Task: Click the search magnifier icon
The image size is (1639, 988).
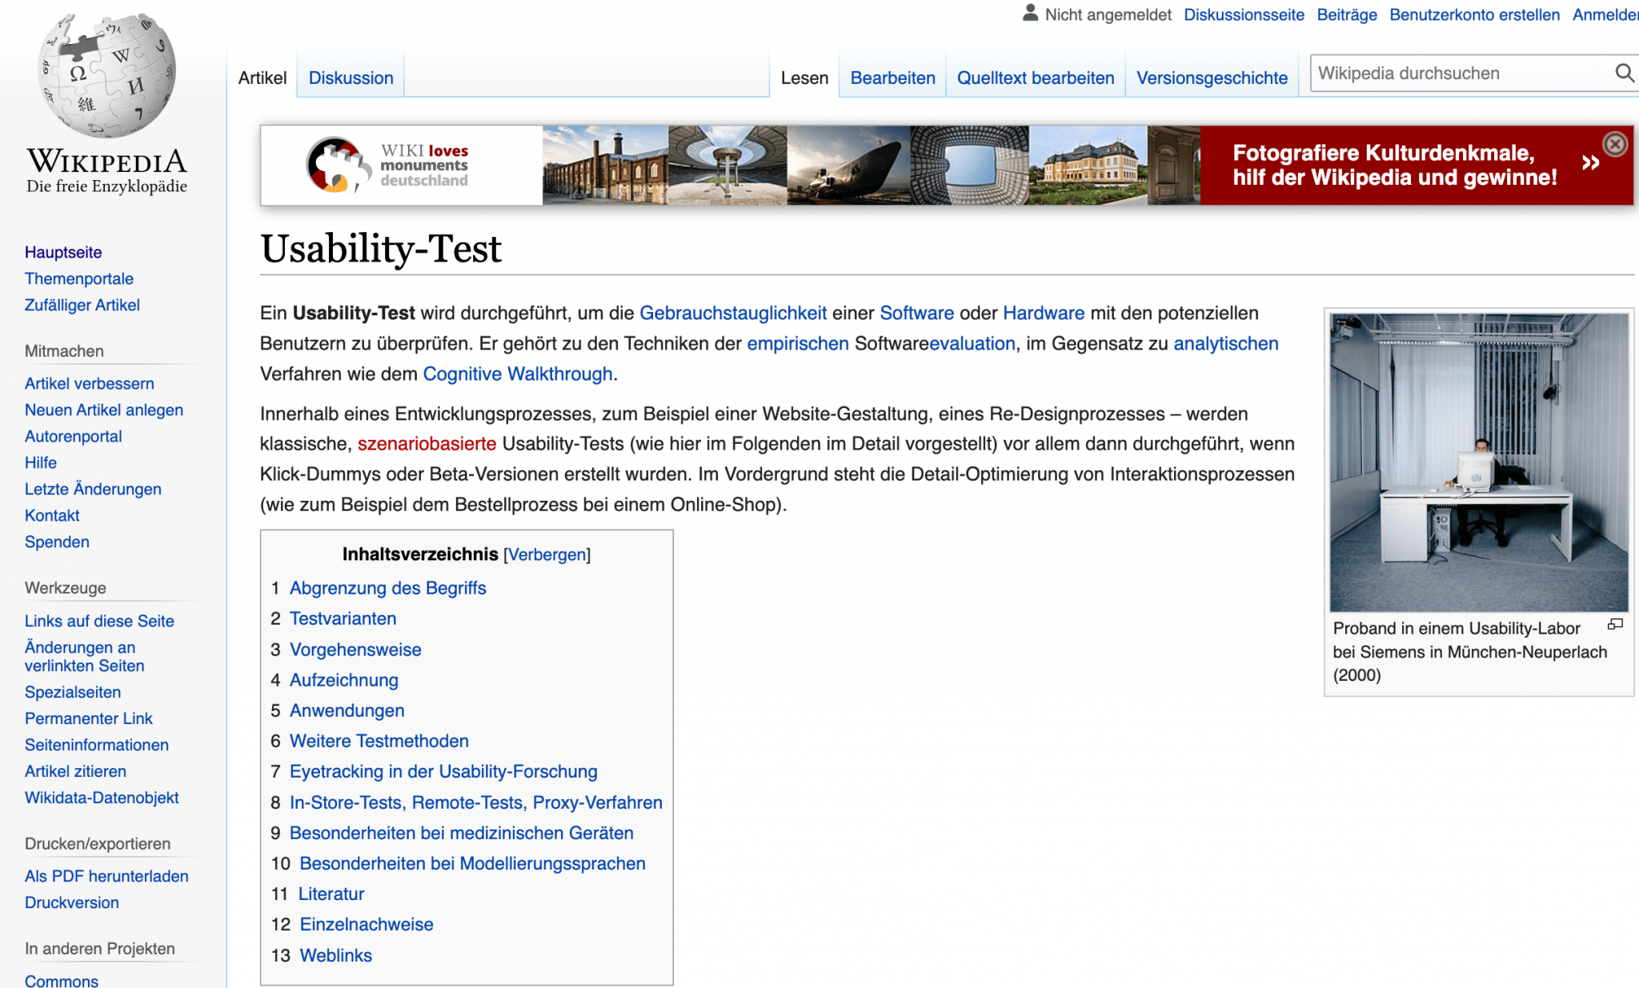Action: [x=1624, y=73]
